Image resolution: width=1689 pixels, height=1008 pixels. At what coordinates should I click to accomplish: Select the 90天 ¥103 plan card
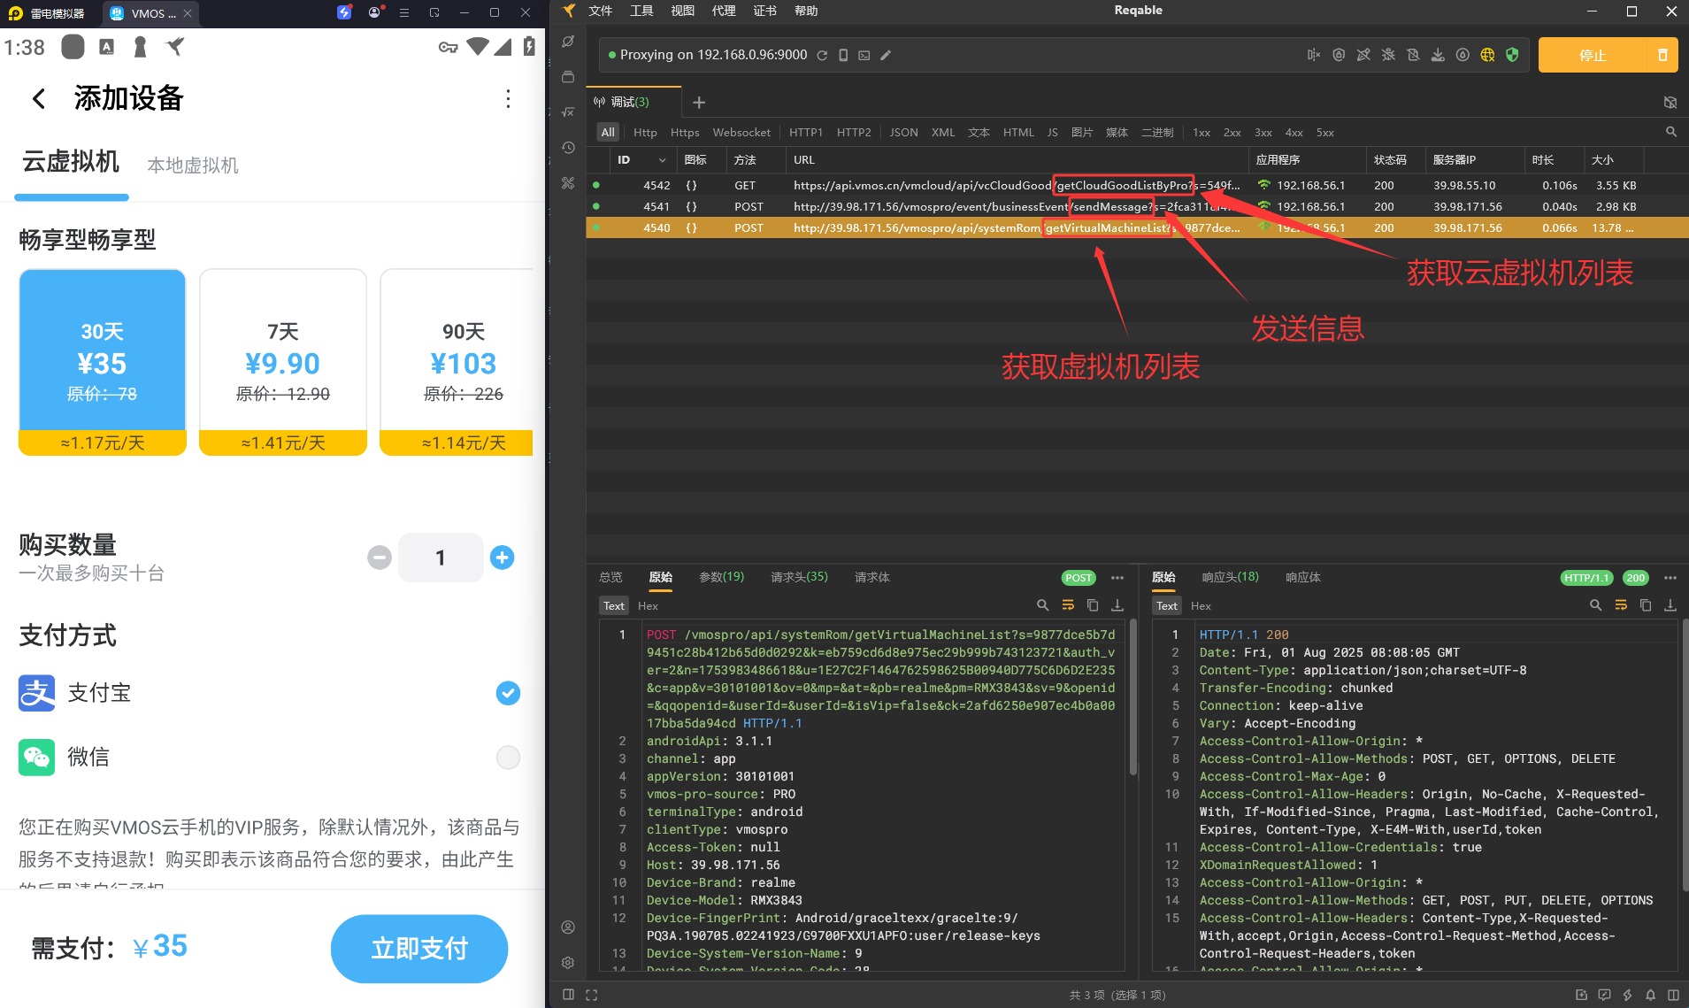[457, 362]
